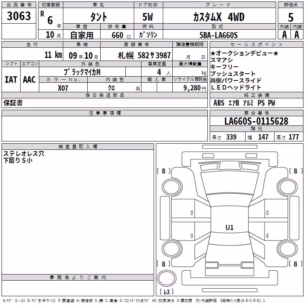Click the "リサイクル預託金" header
Viewport: 305px width, 305px height.
[190, 79]
